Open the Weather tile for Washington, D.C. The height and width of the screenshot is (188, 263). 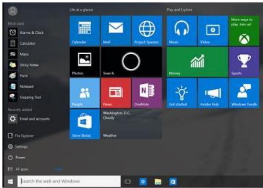[131, 124]
